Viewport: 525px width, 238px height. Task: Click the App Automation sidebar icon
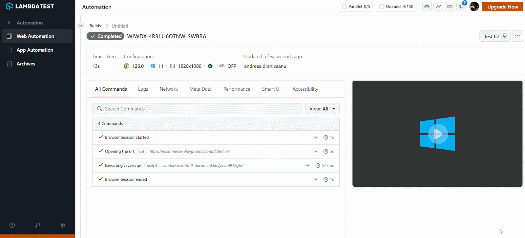(10, 50)
